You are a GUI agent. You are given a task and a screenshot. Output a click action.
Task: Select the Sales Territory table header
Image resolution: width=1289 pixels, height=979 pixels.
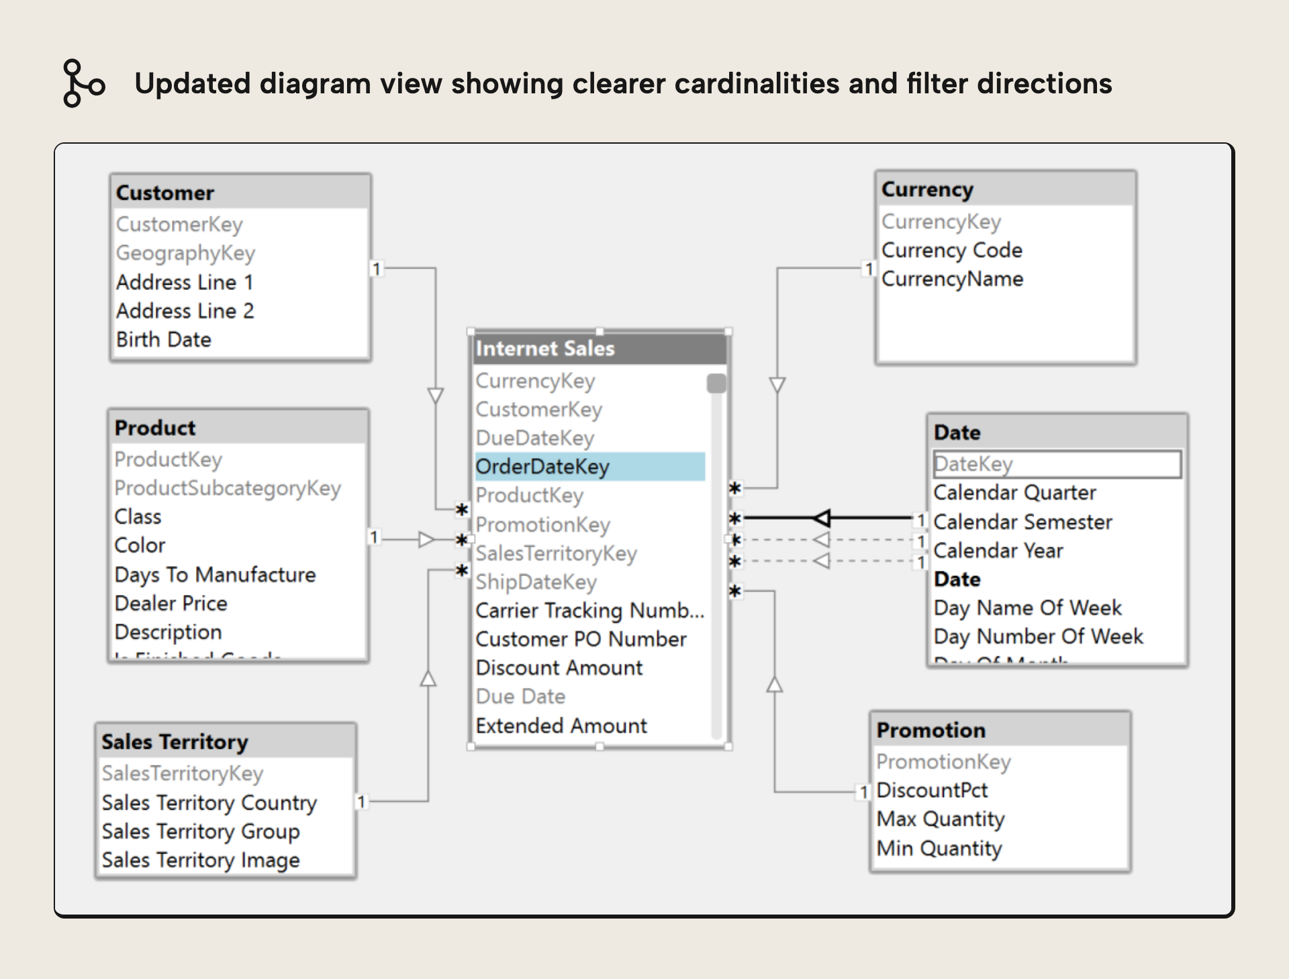[226, 742]
